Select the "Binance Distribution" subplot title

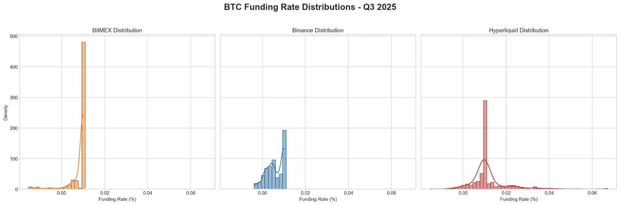318,30
